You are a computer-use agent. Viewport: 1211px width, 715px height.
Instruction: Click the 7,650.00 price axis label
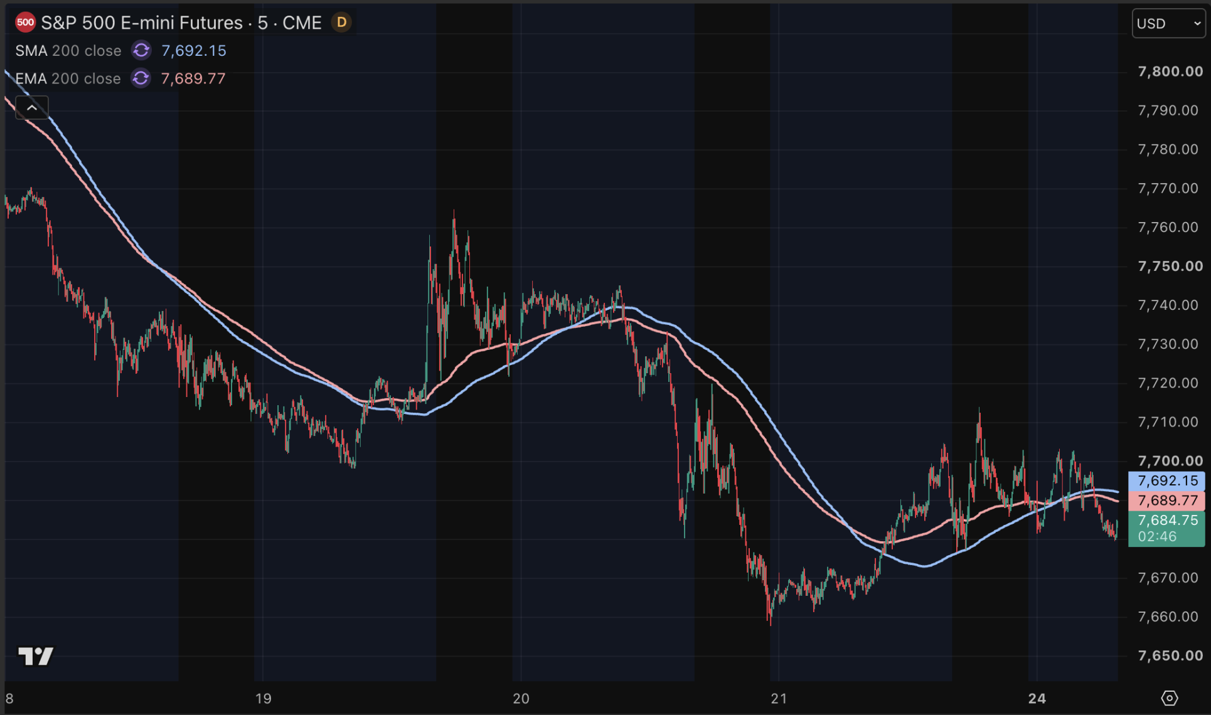click(x=1170, y=655)
